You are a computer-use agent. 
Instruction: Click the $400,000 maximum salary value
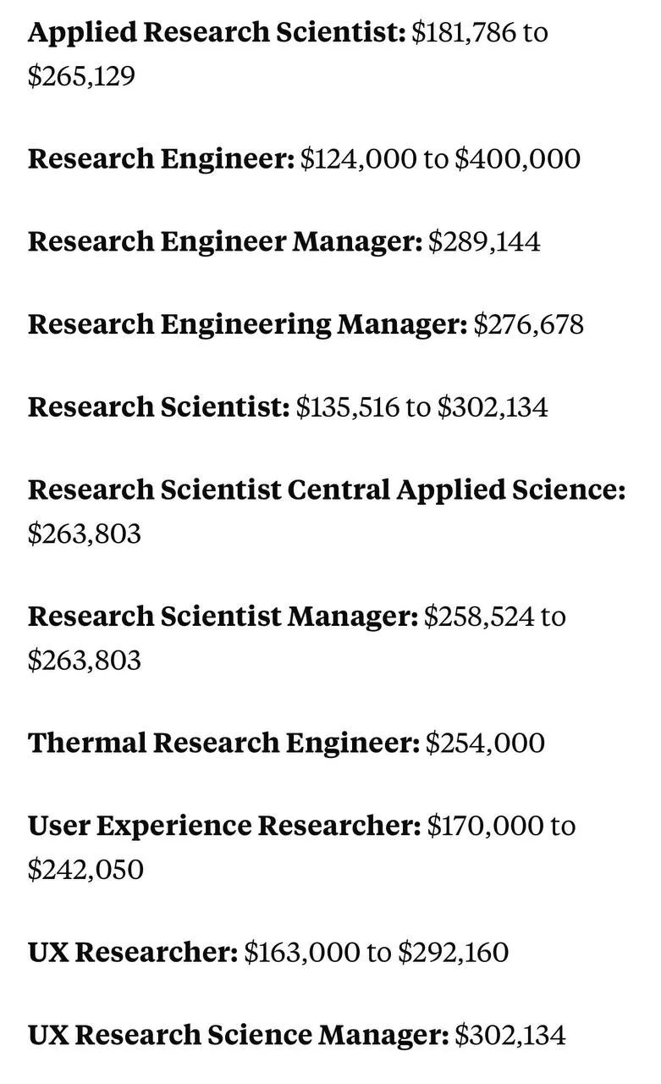click(517, 158)
